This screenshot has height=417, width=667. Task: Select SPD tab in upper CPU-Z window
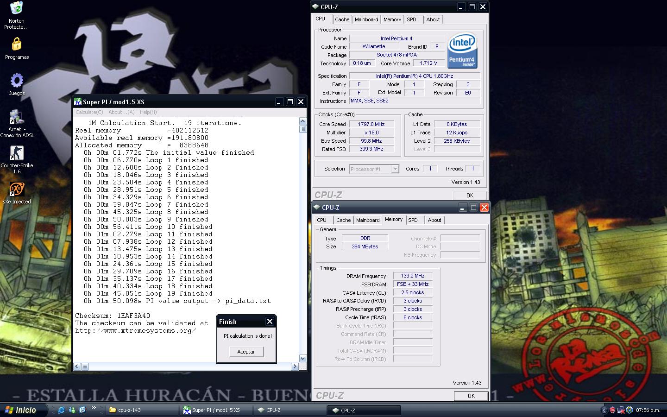(x=412, y=19)
